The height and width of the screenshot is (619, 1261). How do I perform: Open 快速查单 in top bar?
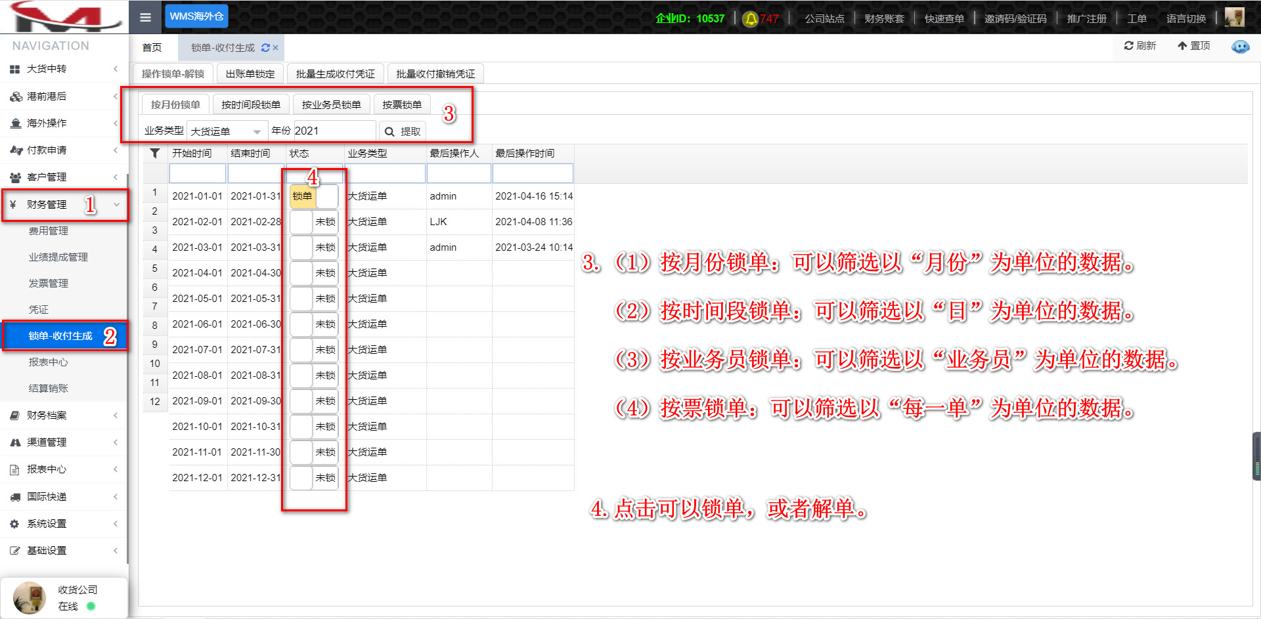pyautogui.click(x=944, y=18)
